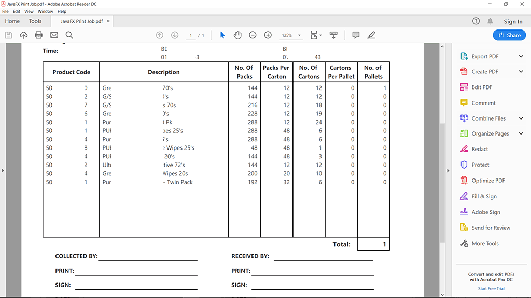The width and height of the screenshot is (531, 298).
Task: Add a comment with sticky note icon
Action: [356, 35]
